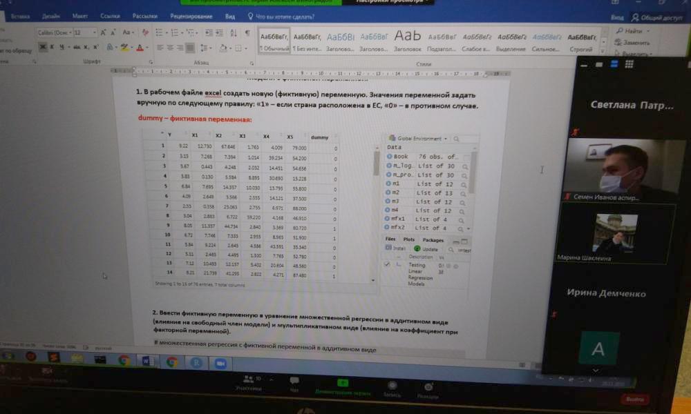This screenshot has height=414, width=691.
Task: Click the Заменить button
Action: coord(632,43)
